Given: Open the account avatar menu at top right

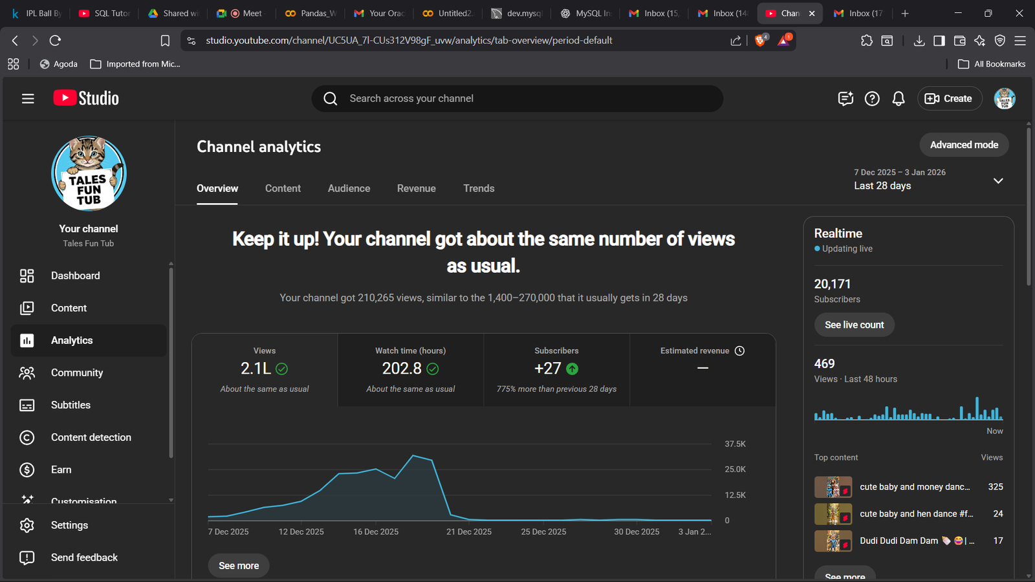Looking at the screenshot, I should click(x=1004, y=98).
